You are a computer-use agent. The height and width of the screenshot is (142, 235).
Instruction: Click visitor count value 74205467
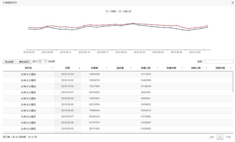tap(94, 98)
